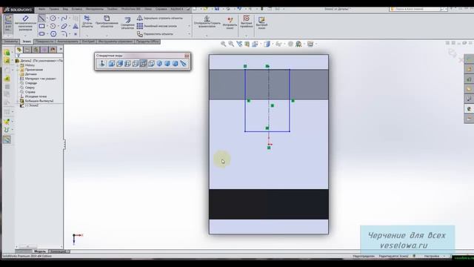Screen dimensions: 474x267
Task: Open the Модель tab at bottom
Action: coord(40,251)
